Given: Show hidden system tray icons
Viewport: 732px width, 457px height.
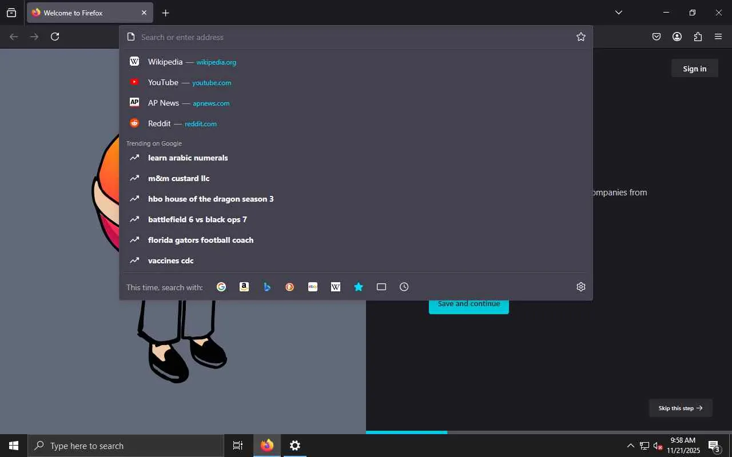Looking at the screenshot, I should click(631, 446).
